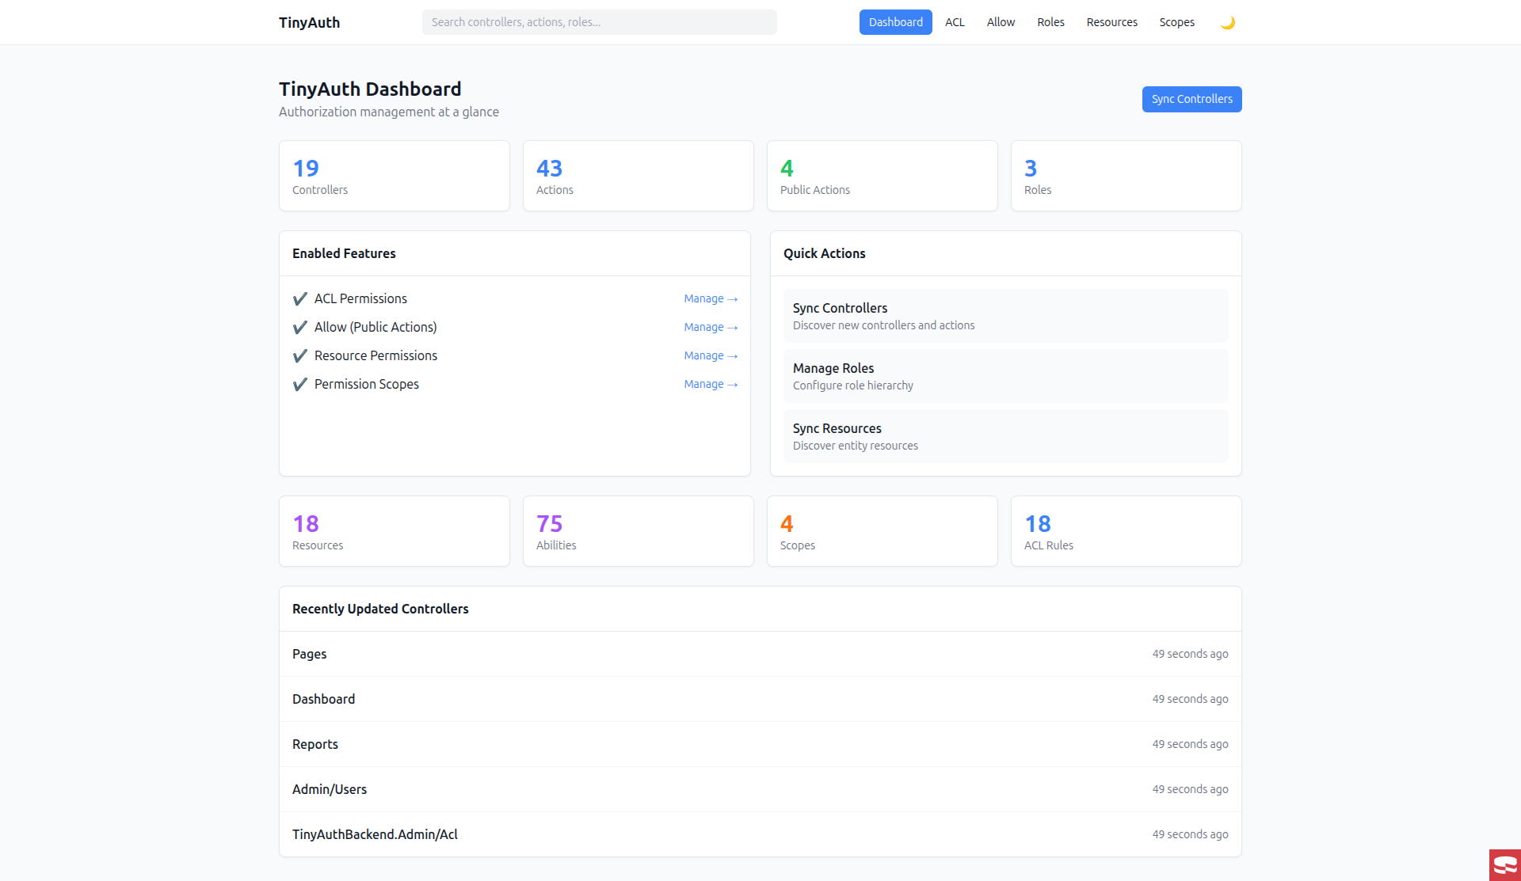The image size is (1521, 881).
Task: Focus the search controllers input field
Action: 599,22
